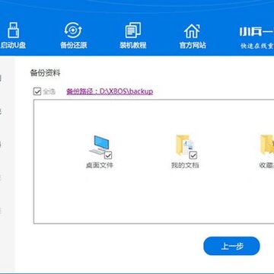Click the 备份资料 heading text
This screenshot has width=274, height=274.
tap(46, 73)
